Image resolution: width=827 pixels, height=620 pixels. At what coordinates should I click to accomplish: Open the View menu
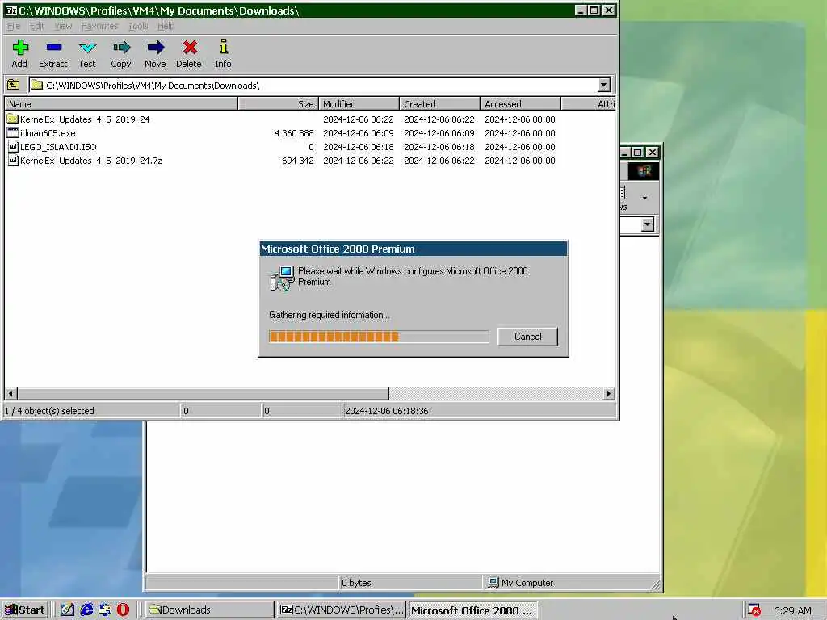click(x=63, y=26)
